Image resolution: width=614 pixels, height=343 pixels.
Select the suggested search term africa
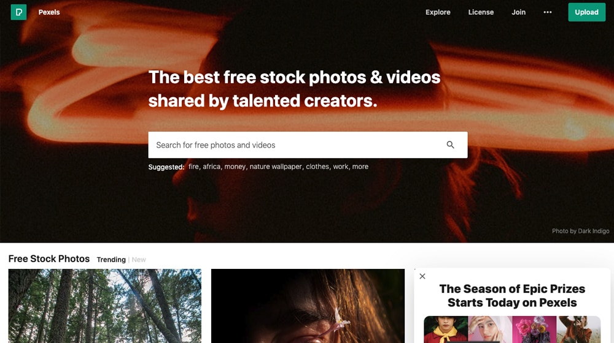pos(211,167)
